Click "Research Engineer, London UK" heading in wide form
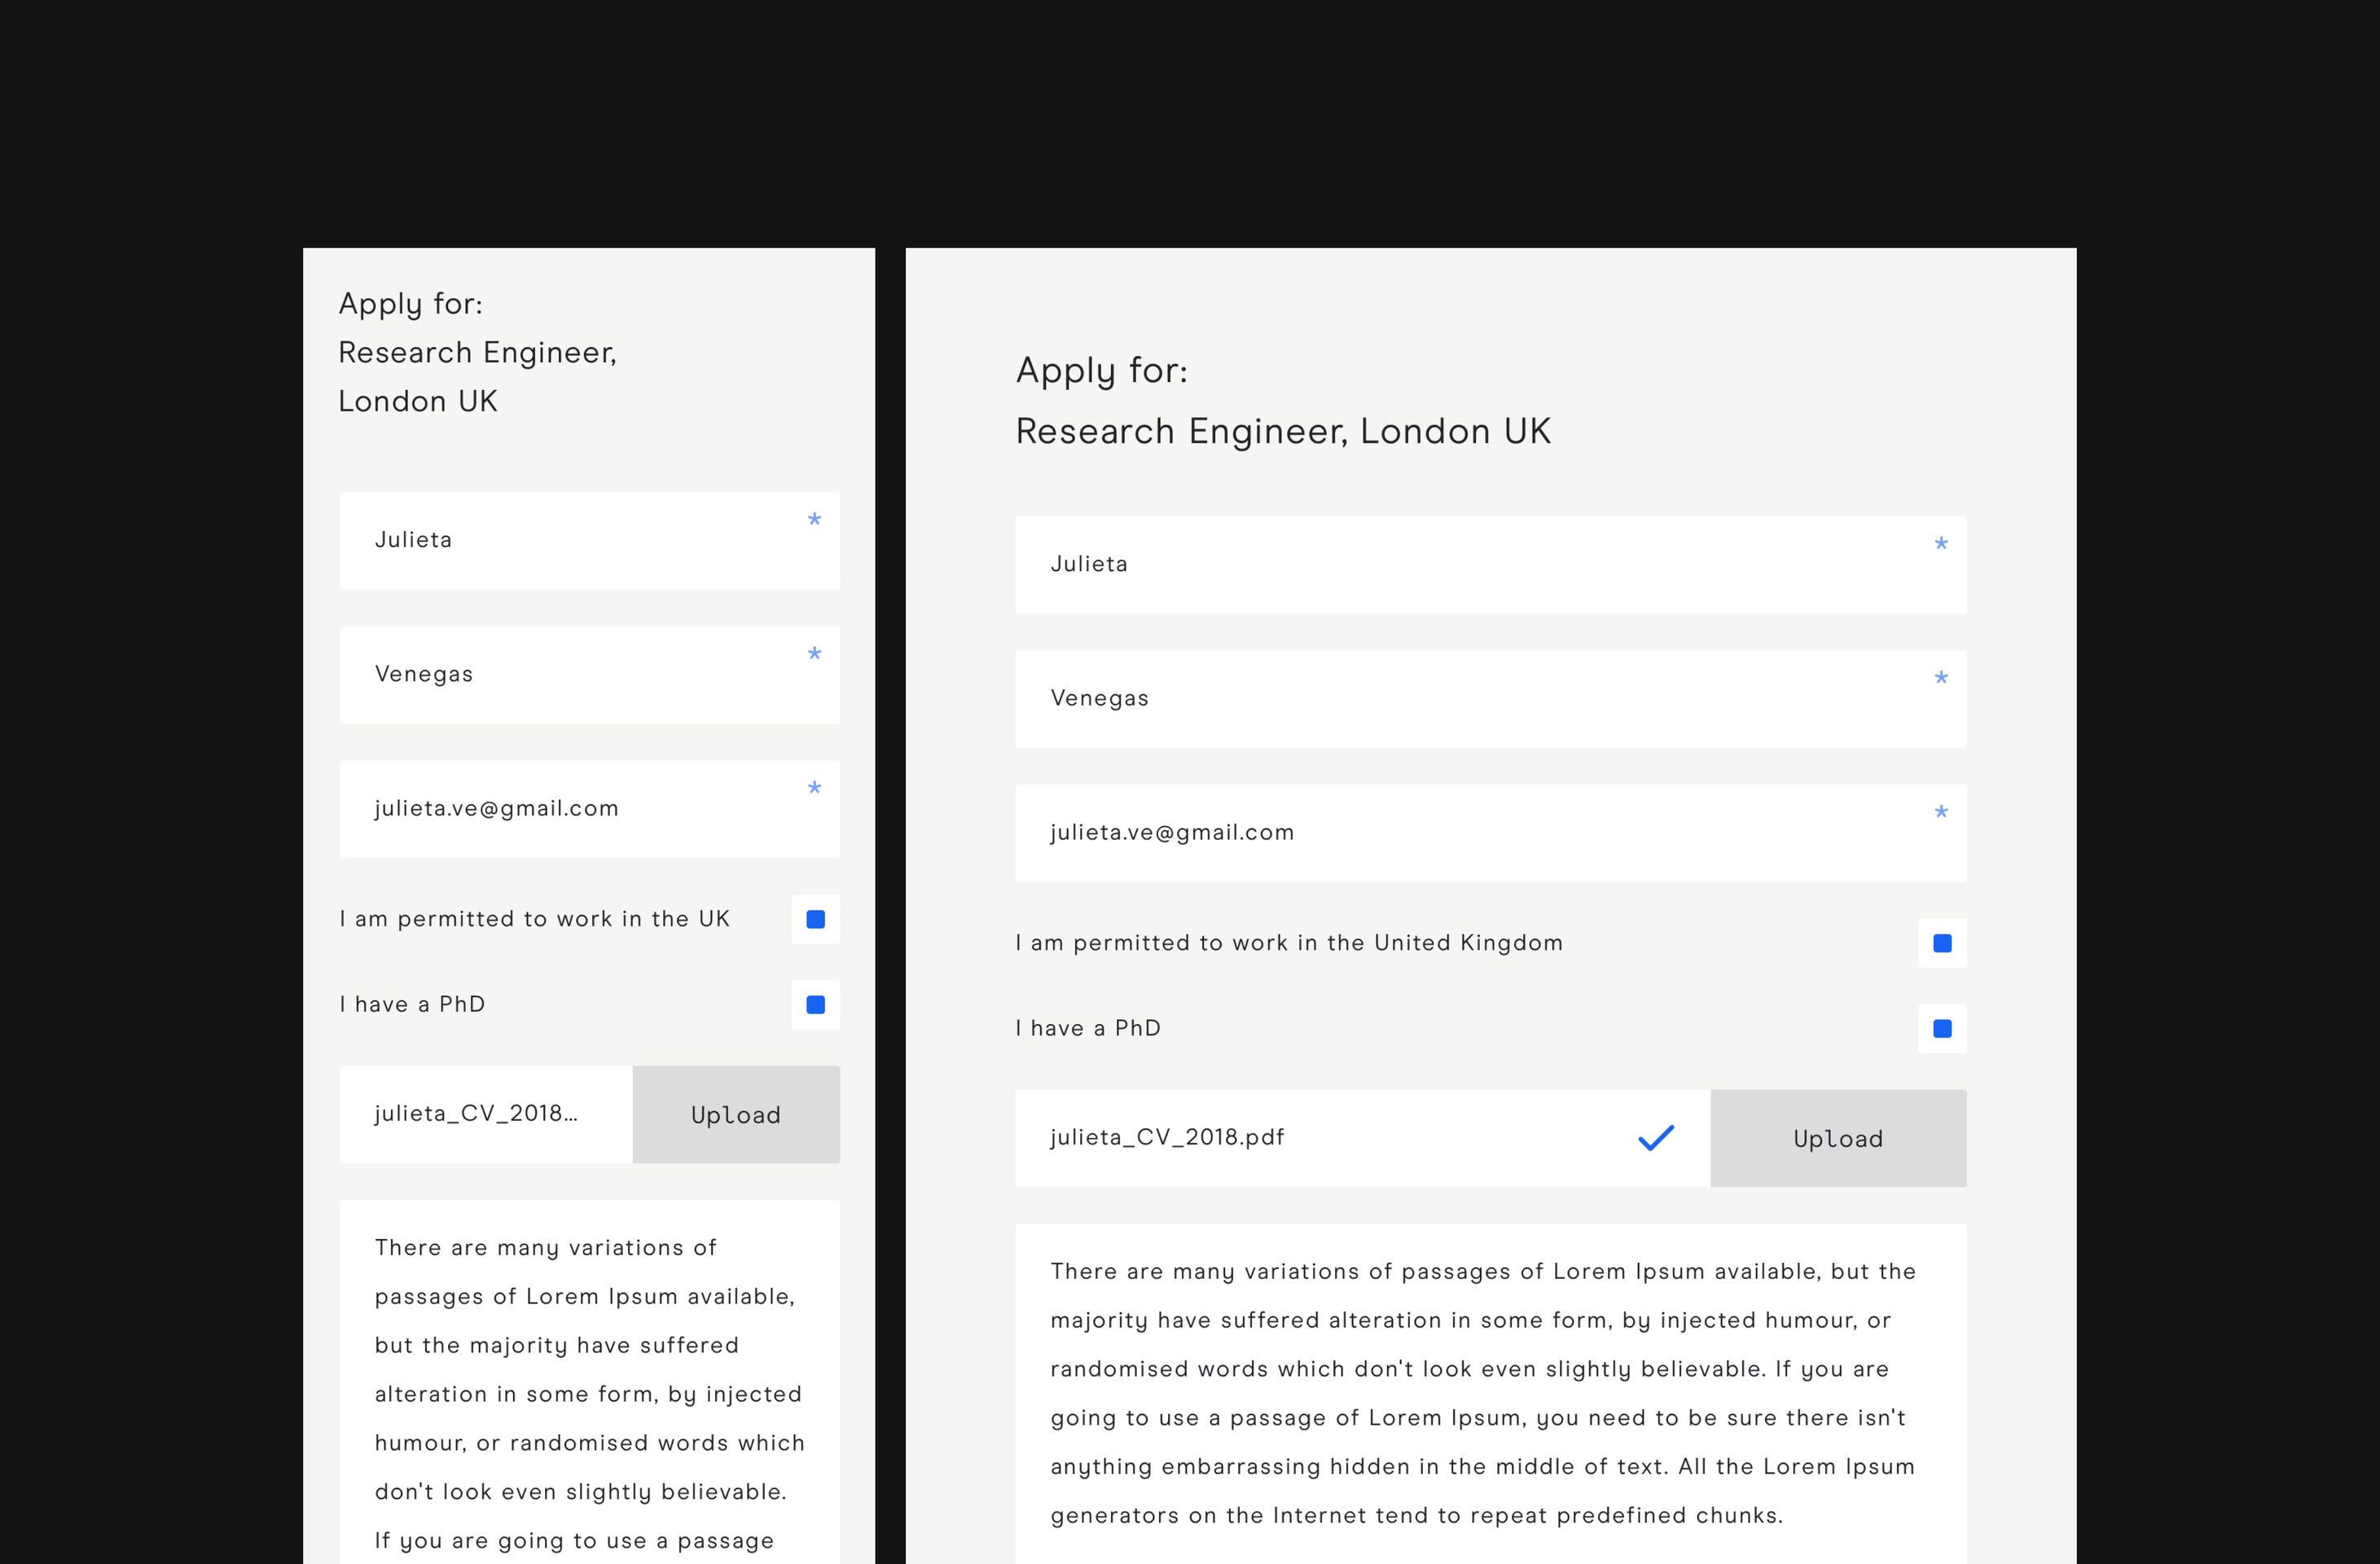 pos(1283,432)
